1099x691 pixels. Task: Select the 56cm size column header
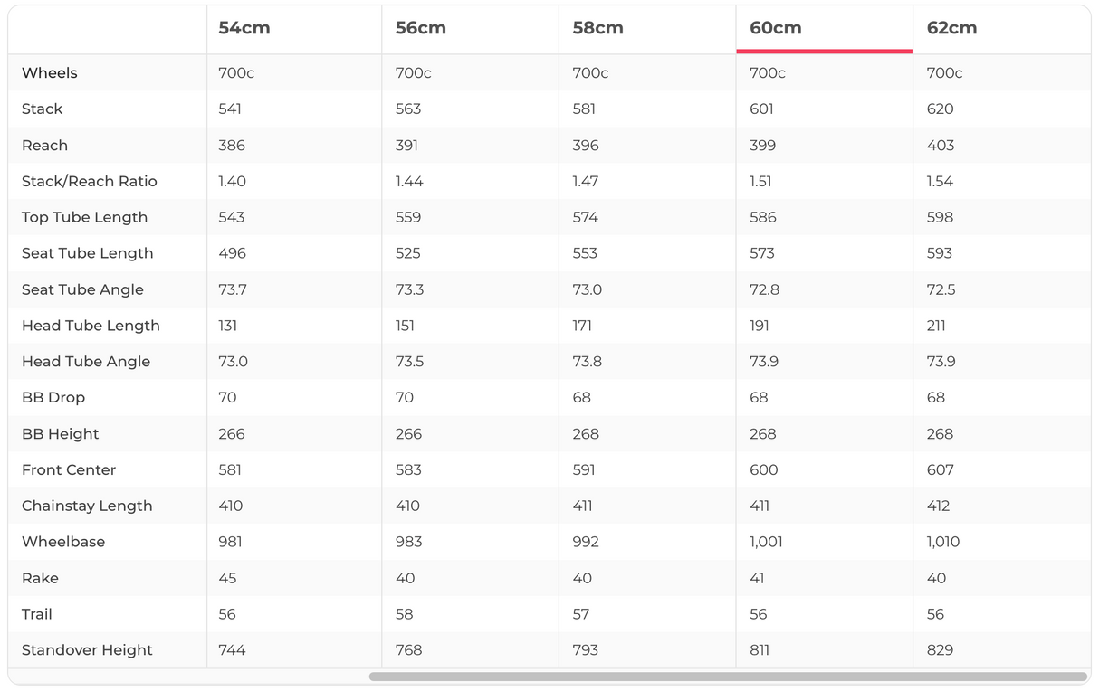point(421,28)
